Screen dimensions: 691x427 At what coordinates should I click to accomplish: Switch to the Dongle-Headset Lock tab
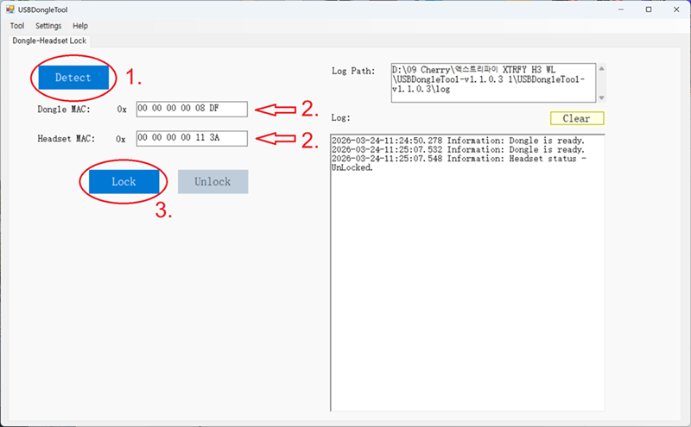click(49, 41)
